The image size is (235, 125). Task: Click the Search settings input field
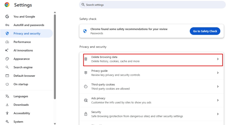pyautogui.click(x=152, y=5)
